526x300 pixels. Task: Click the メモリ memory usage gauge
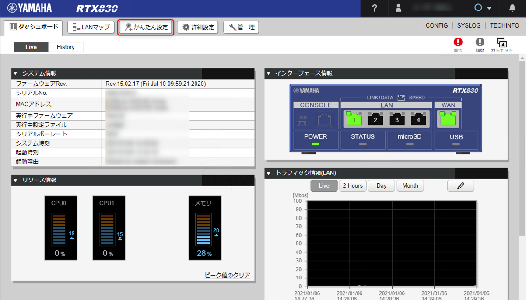pos(205,228)
